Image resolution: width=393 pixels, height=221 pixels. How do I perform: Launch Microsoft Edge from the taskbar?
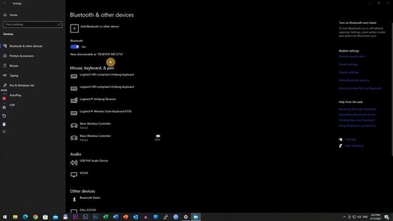pos(25,217)
